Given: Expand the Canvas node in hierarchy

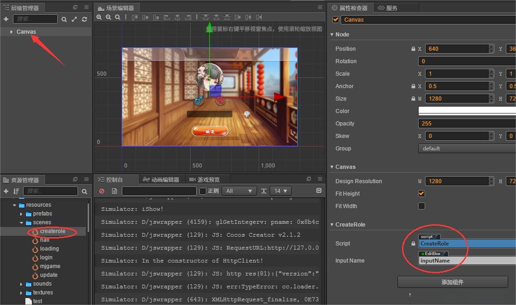Looking at the screenshot, I should pyautogui.click(x=11, y=32).
